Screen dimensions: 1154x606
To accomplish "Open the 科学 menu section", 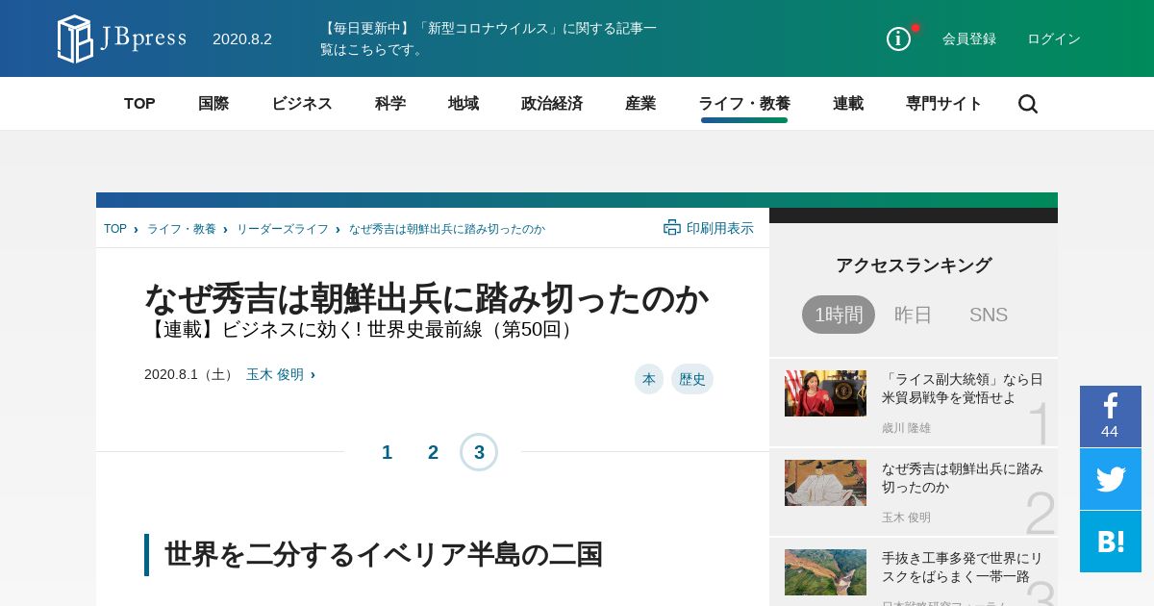I will pos(390,104).
